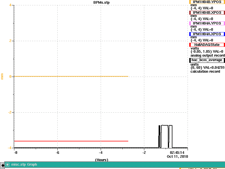Click the (Hours) x-axis label
This screenshot has width=225, height=169.
click(x=102, y=160)
